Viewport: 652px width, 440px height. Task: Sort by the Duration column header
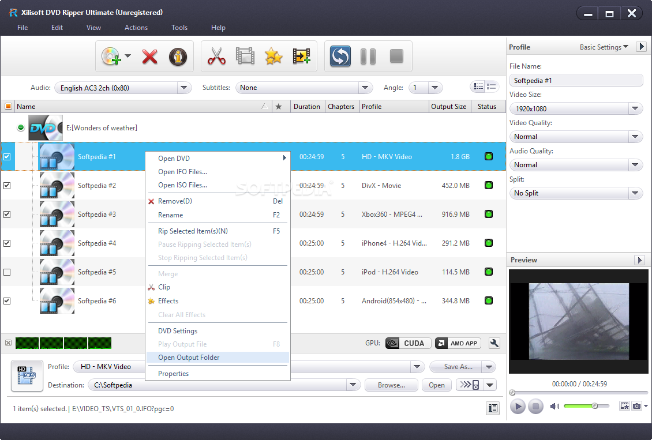point(307,106)
